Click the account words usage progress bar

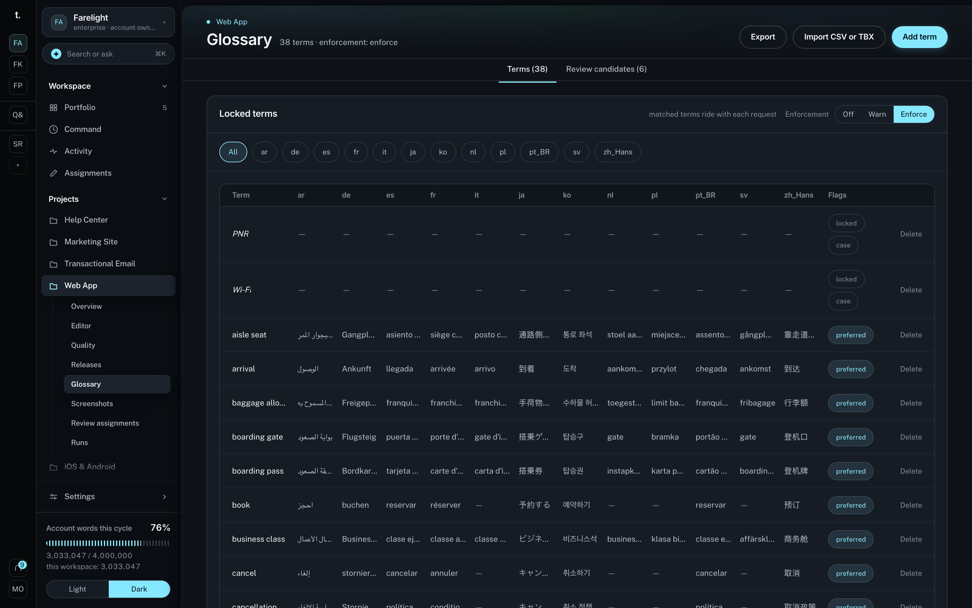(108, 543)
